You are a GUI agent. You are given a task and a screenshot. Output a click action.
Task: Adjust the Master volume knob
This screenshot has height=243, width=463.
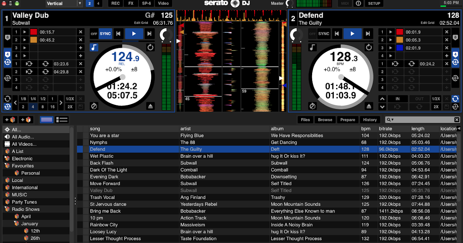coord(289,4)
